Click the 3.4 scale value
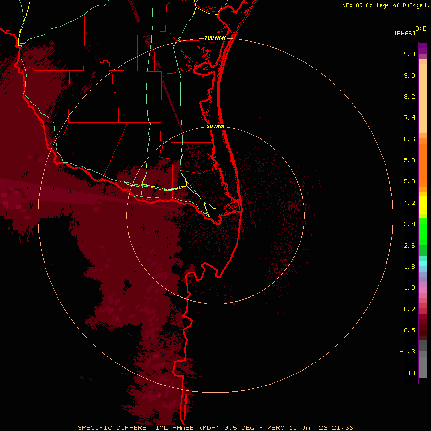 (409, 224)
